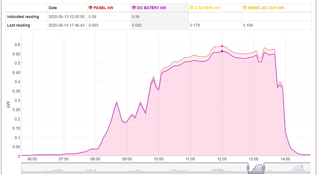Viewport: 317px width, 175px height.
Task: Click the date 2020-06-13 12:00:00
Action: (x=67, y=17)
